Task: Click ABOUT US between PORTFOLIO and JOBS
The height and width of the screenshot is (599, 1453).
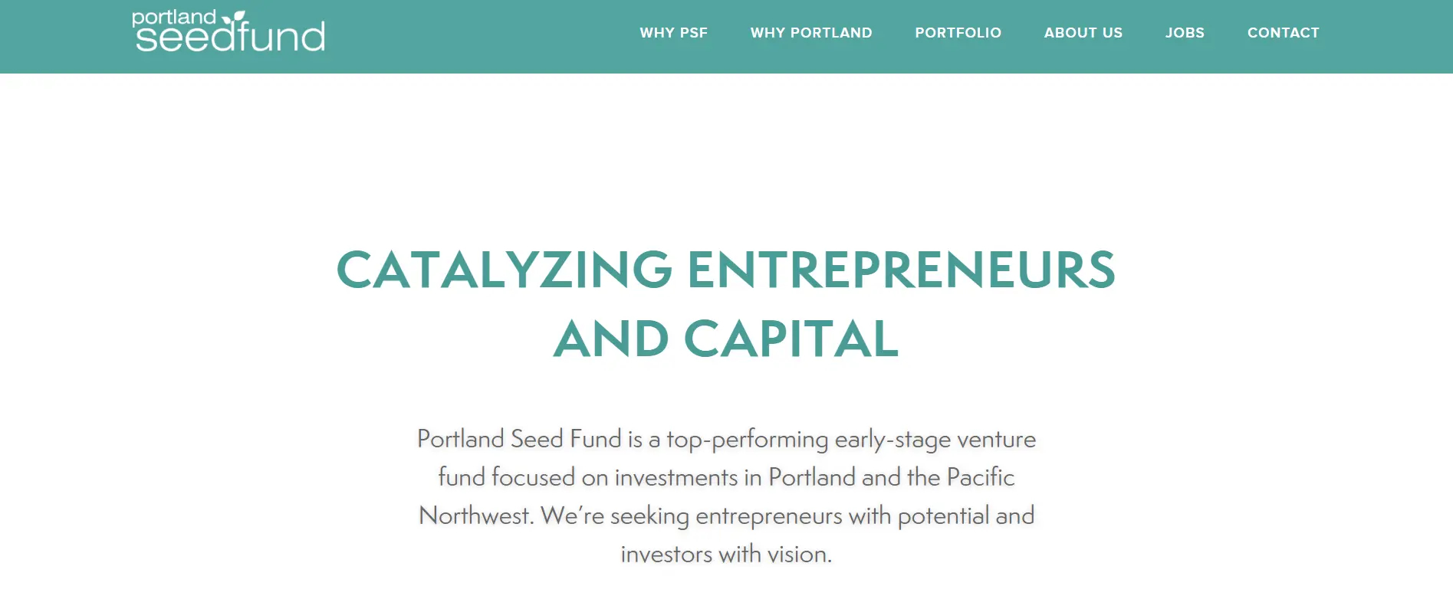Action: click(x=1083, y=33)
